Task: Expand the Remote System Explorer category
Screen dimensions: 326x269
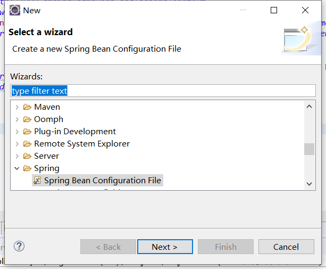Action: point(17,144)
